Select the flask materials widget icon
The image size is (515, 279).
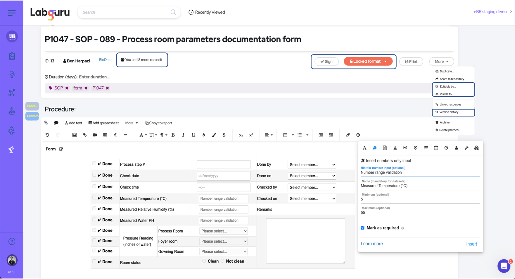395,148
